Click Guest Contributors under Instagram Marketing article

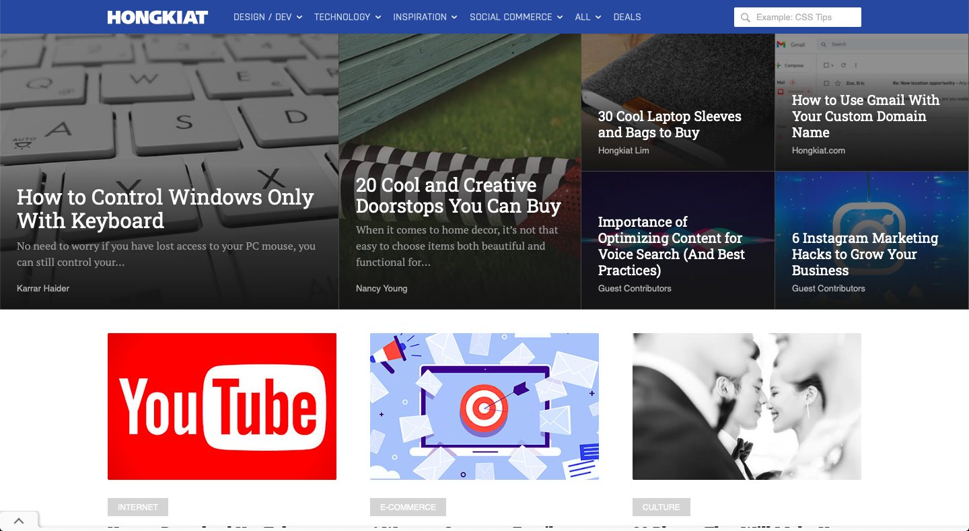click(828, 288)
